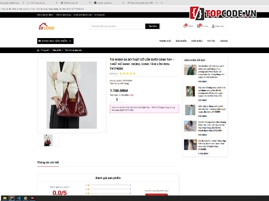Click the fifth rating star under product title
This screenshot has height=201, width=269.
pyautogui.click(x=134, y=73)
